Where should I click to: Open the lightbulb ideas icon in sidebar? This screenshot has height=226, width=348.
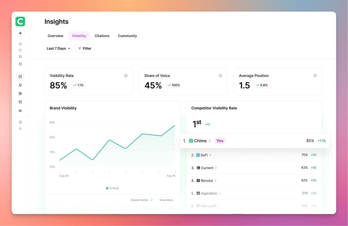pos(20,85)
